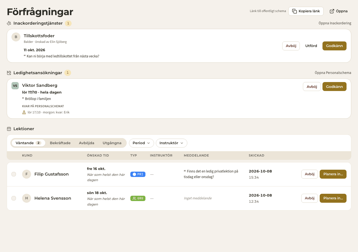Image resolution: width=358 pixels, height=252 pixels.
Task: Click the PRI lesson type badge
Action: click(138, 174)
